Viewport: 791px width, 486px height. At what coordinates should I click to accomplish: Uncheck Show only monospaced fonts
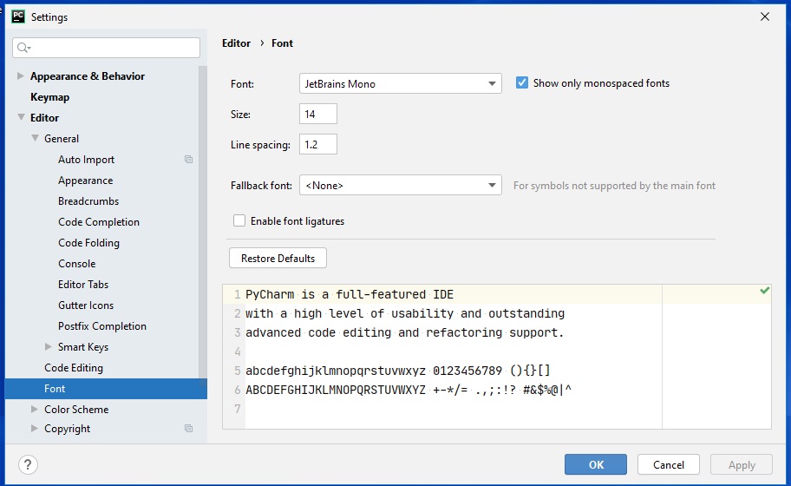[x=522, y=83]
